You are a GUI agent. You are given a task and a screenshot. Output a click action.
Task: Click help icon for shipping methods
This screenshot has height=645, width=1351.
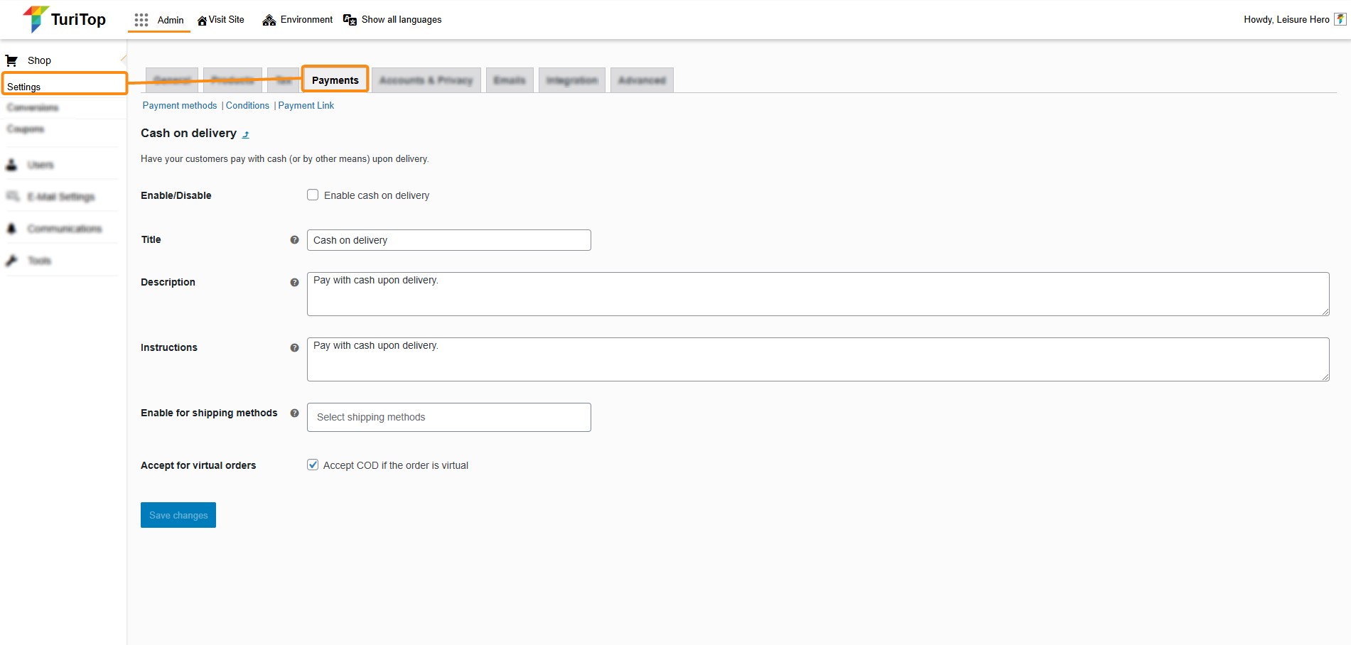click(294, 413)
